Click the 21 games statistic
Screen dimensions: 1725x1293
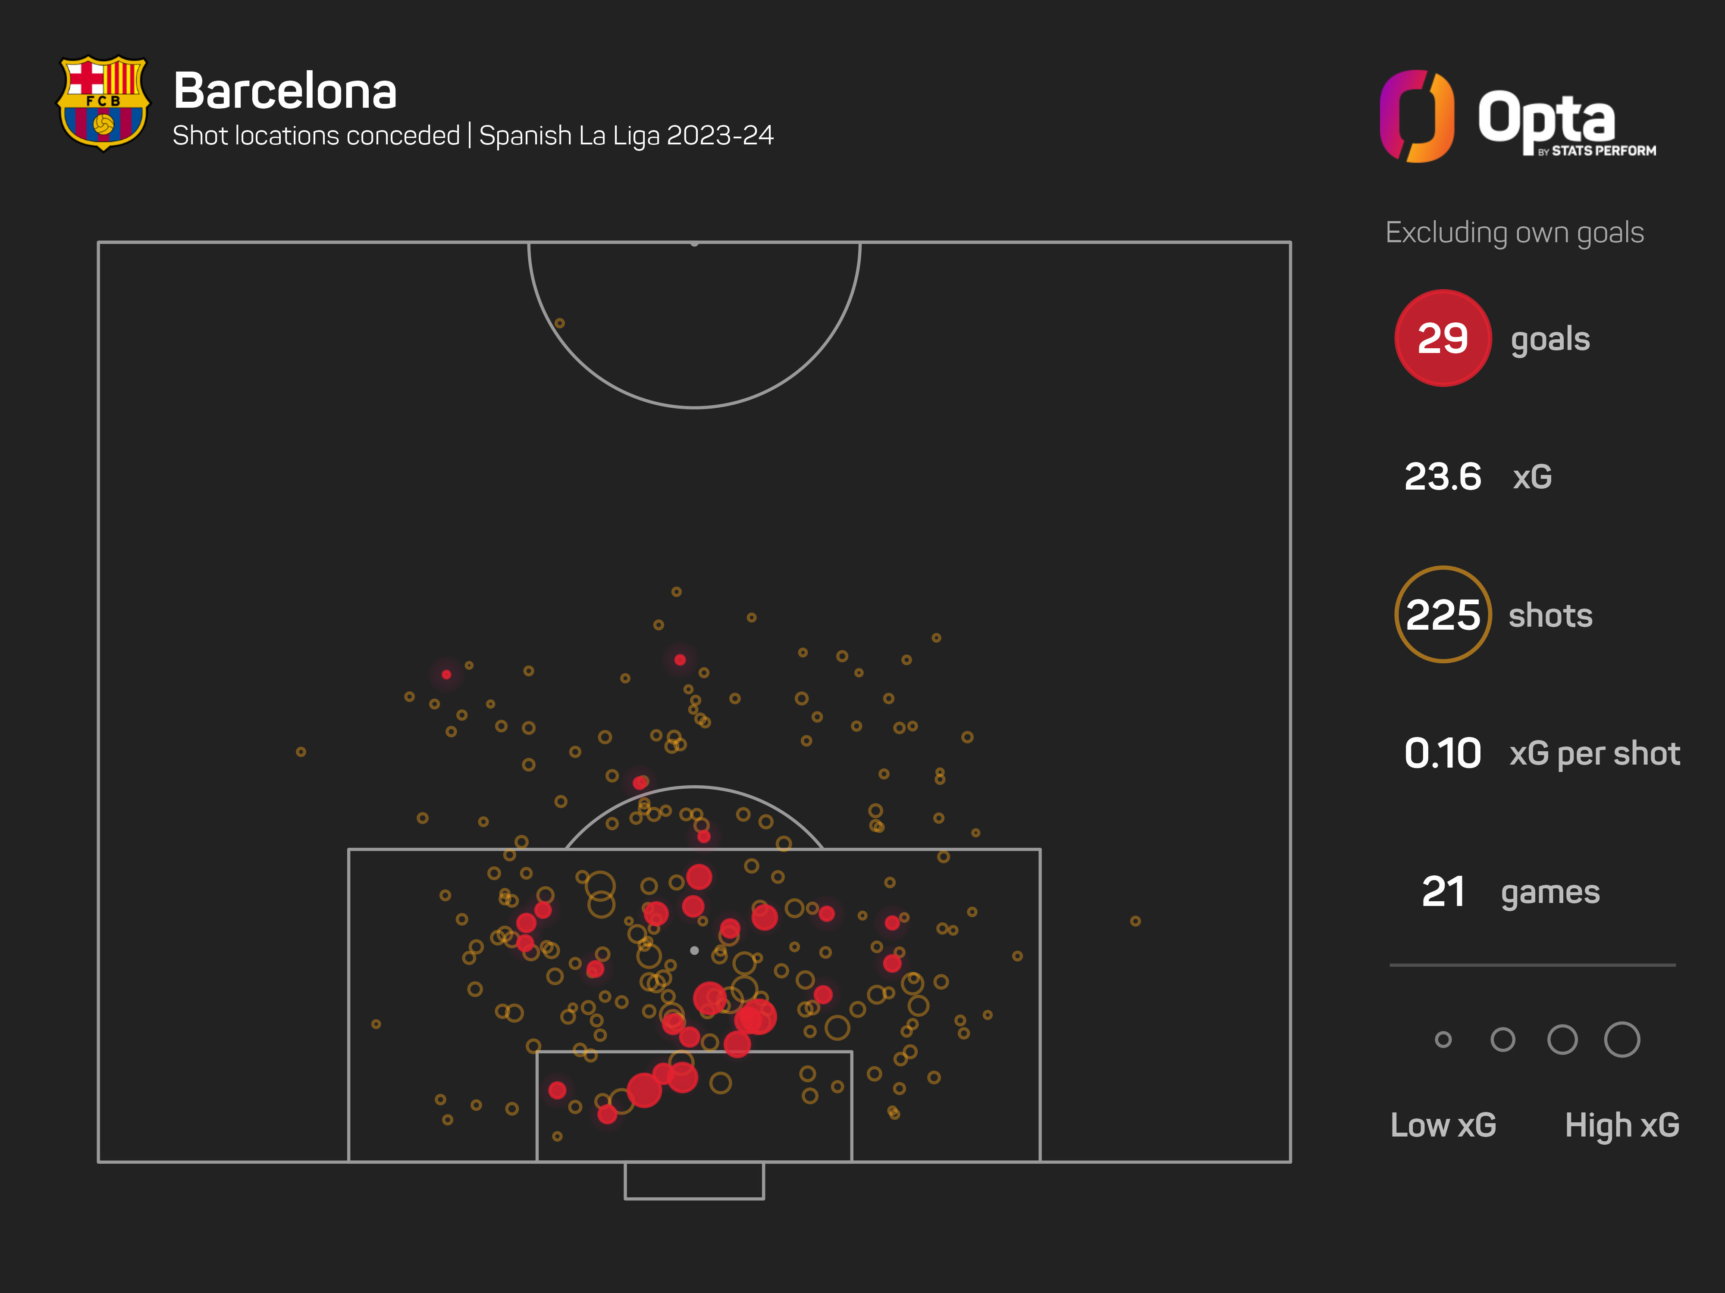(1442, 892)
